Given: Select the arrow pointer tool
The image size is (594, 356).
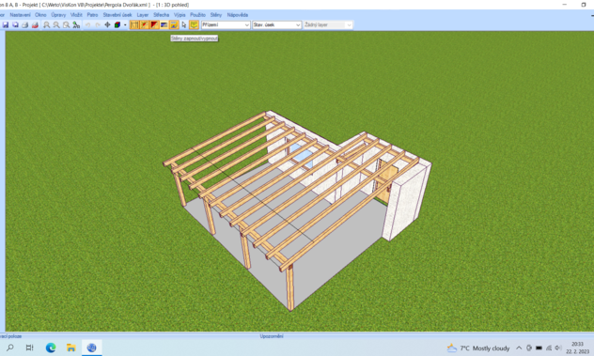Looking at the screenshot, I should click(184, 25).
